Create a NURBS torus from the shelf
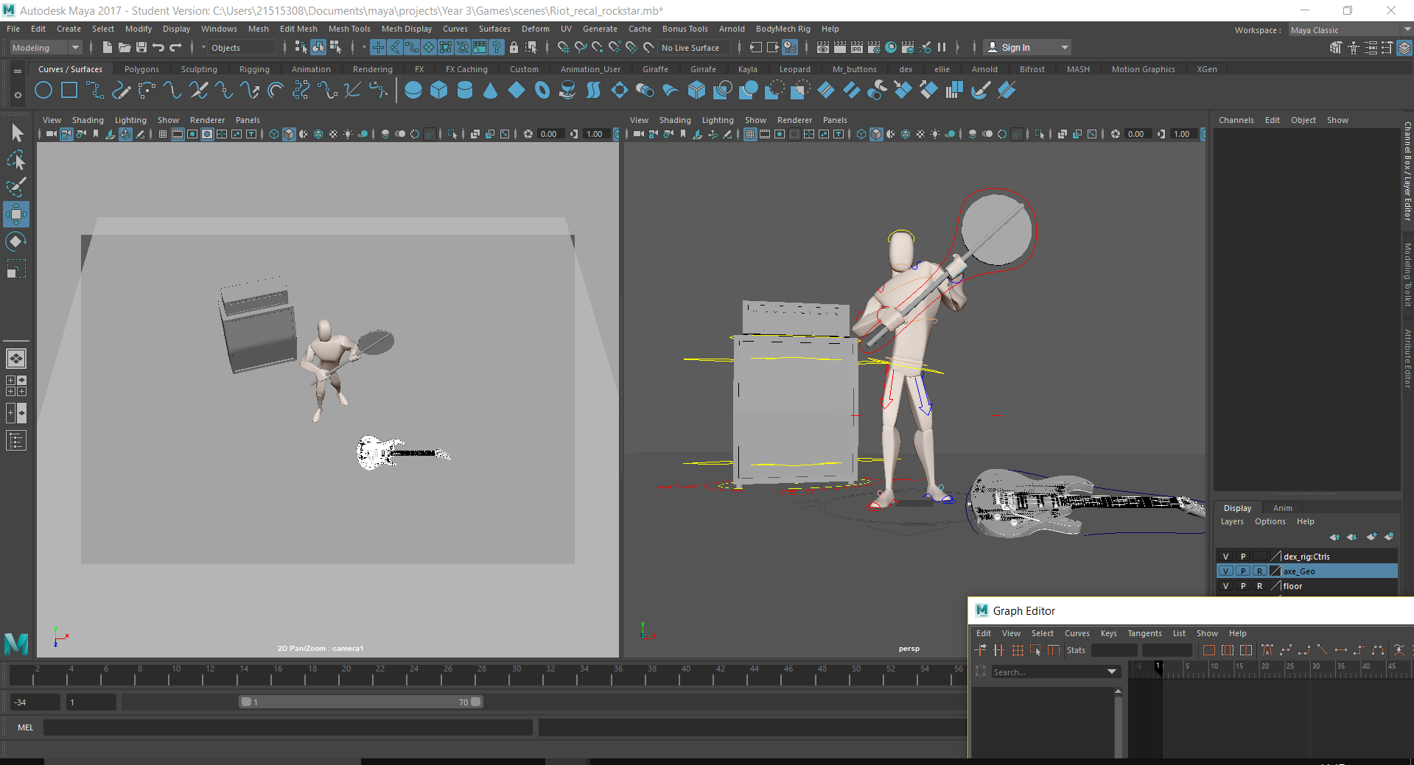 click(x=542, y=91)
